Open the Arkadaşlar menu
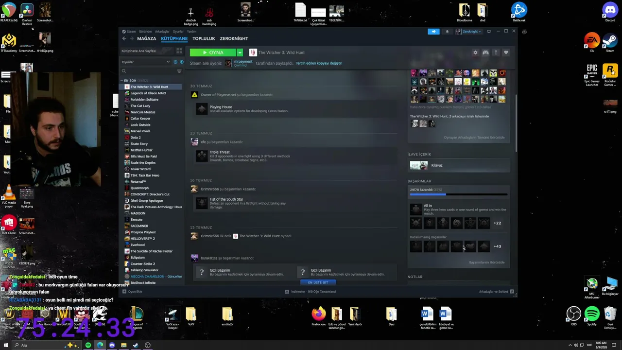Image resolution: width=622 pixels, height=350 pixels. pyautogui.click(x=162, y=32)
